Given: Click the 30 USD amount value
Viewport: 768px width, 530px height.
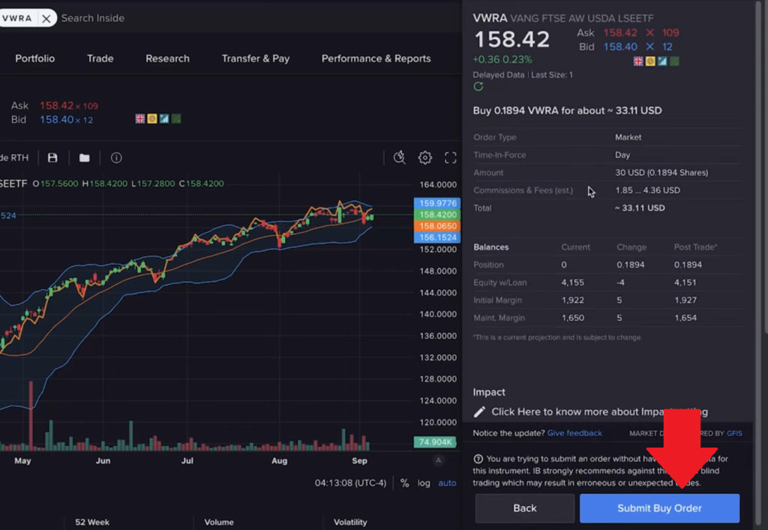Looking at the screenshot, I should pyautogui.click(x=661, y=172).
